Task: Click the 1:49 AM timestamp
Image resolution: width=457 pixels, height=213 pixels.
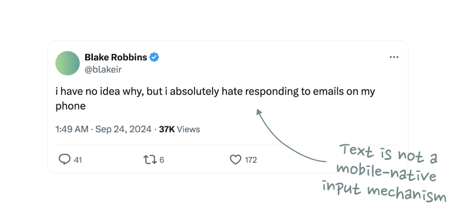Action: [72, 129]
